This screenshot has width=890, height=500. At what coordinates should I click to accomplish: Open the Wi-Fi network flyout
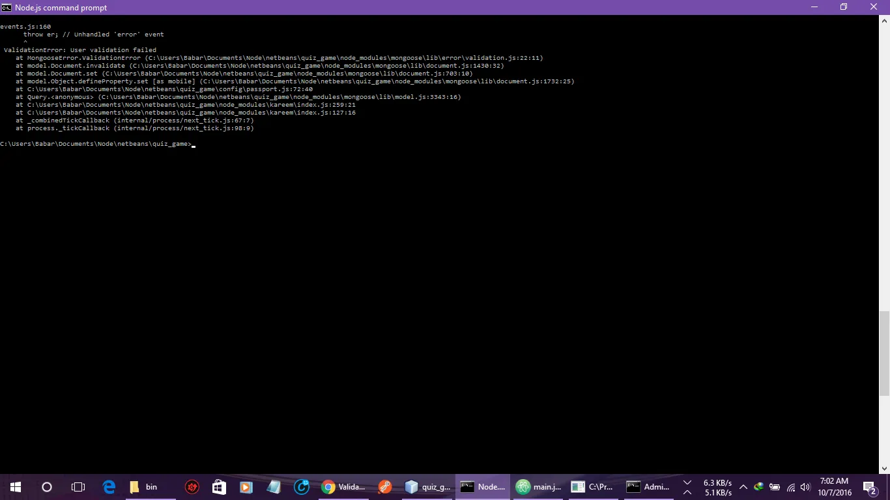click(791, 487)
